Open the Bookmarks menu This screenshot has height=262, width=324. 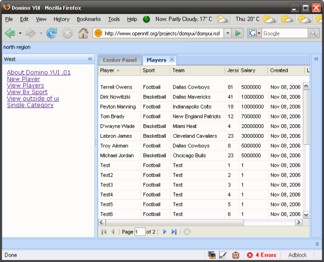tap(89, 19)
